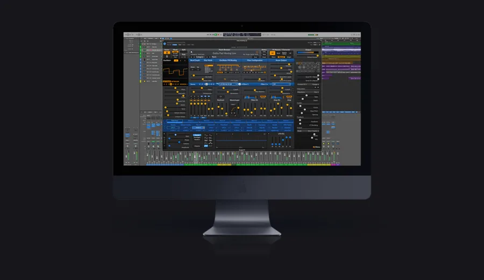Go to next patch arrow
The height and width of the screenshot is (280, 484).
[x=210, y=57]
